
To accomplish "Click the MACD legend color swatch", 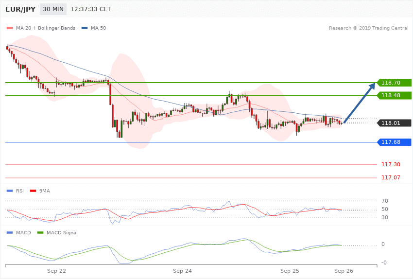I will (10, 232).
